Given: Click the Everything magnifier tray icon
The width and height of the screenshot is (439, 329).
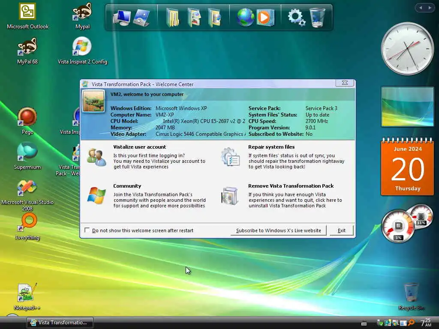Looking at the screenshot, I should tap(411, 323).
